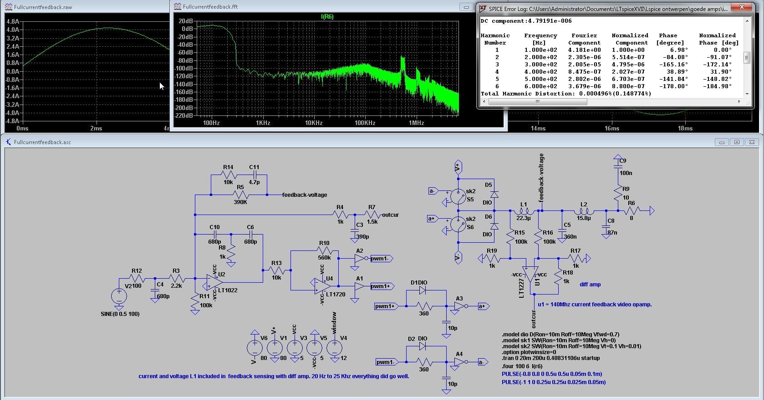Click the error log horizontal scroll right arrow

click(739, 102)
